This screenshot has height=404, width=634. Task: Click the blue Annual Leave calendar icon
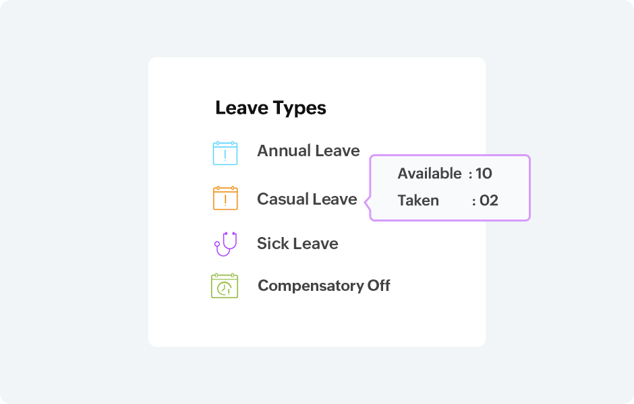[225, 153]
